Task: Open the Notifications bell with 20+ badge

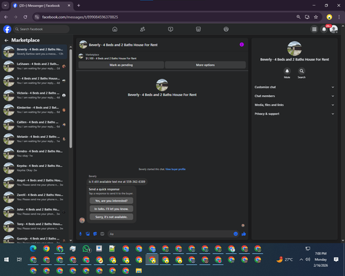Action: [324, 29]
